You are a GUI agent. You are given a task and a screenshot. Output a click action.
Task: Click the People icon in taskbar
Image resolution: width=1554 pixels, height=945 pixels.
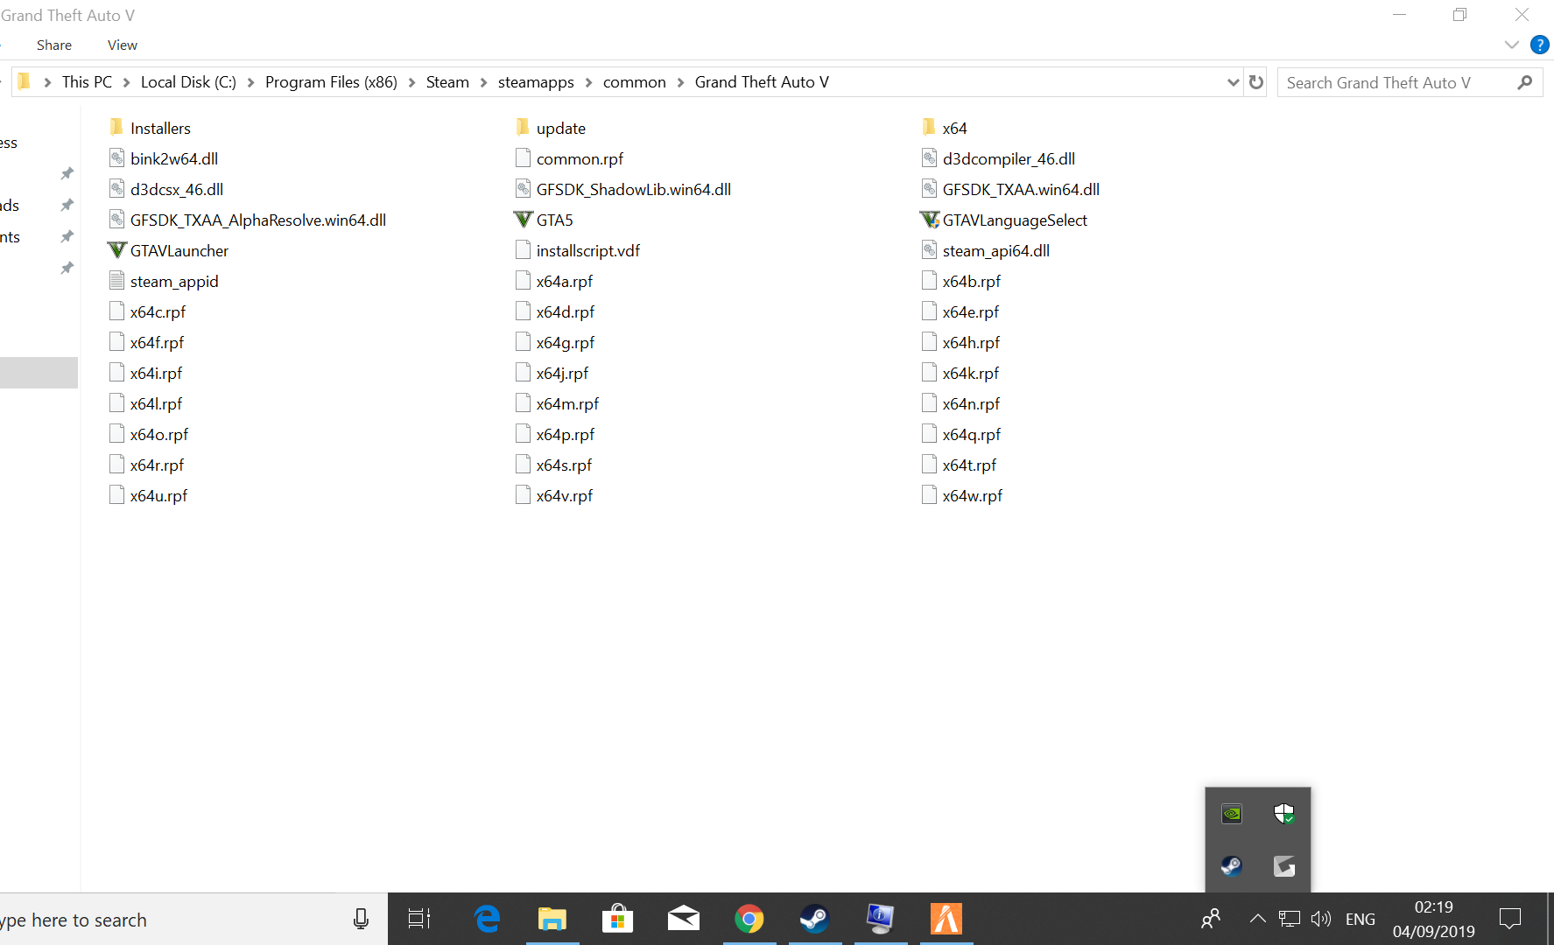1211,919
